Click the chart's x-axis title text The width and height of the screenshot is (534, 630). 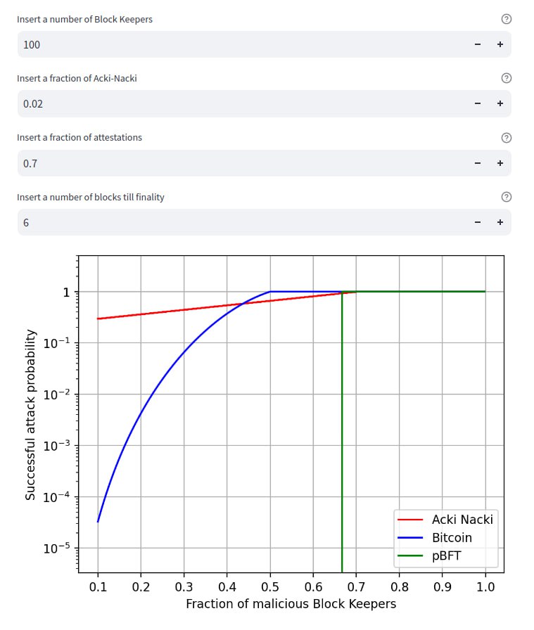(x=291, y=604)
